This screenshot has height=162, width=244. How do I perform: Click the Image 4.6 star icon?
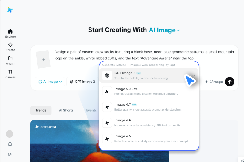(107, 123)
